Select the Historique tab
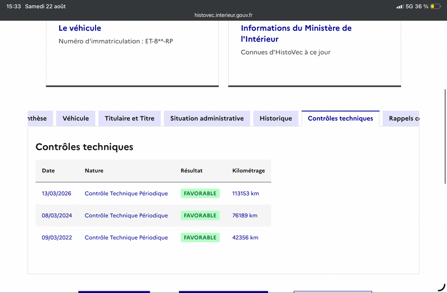Viewport: 447px width, 293px height. [x=275, y=118]
